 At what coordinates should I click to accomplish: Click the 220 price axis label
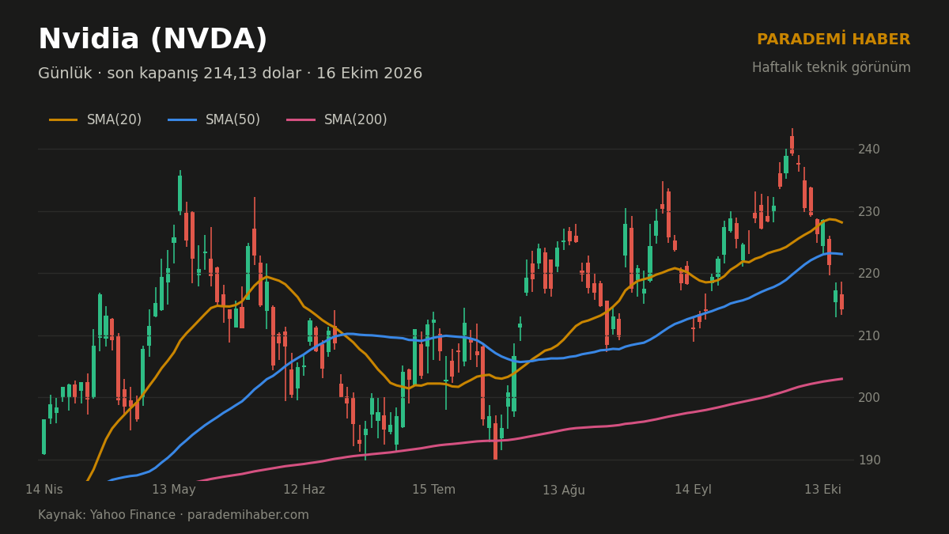869,274
